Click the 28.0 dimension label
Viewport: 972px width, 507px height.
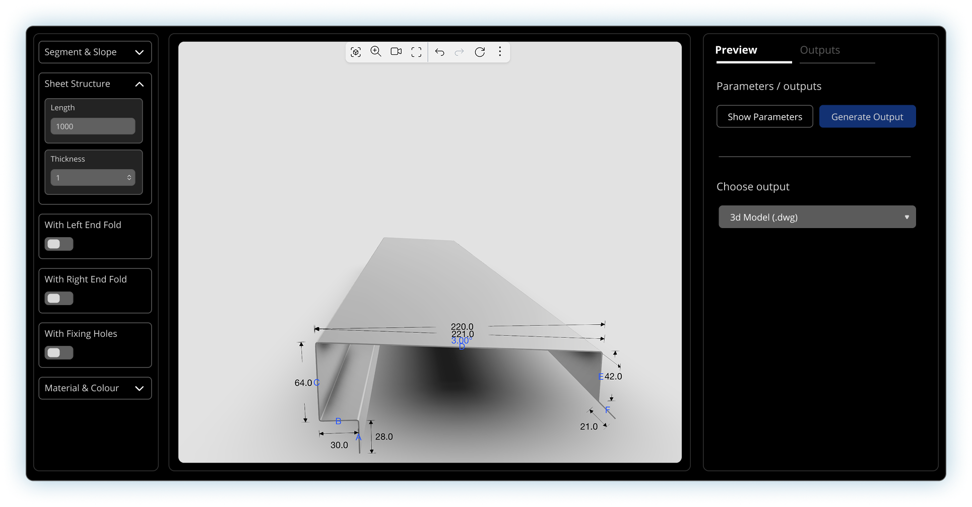(384, 437)
